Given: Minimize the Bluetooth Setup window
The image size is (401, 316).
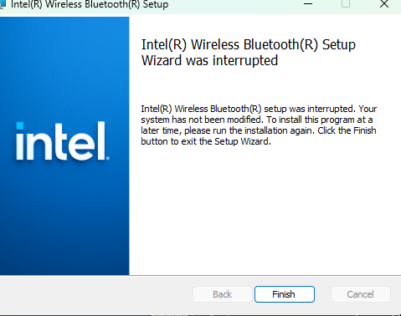Looking at the screenshot, I should click(308, 4).
